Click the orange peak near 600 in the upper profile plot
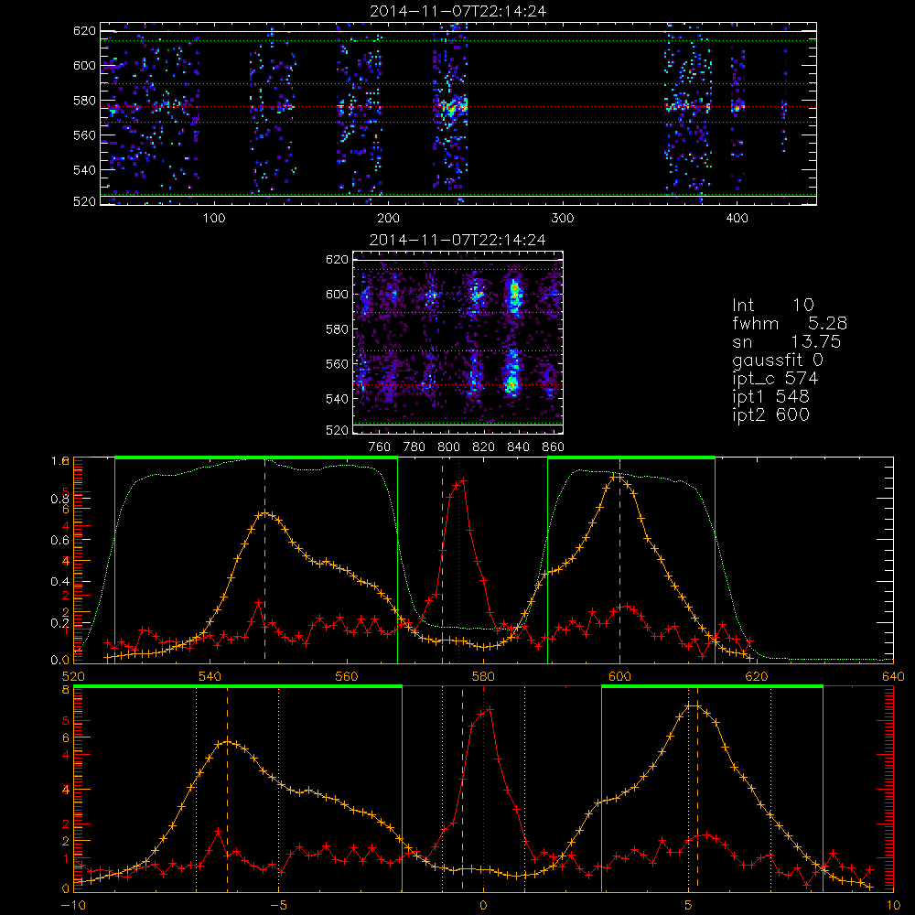This screenshot has height=915, width=915. click(619, 477)
